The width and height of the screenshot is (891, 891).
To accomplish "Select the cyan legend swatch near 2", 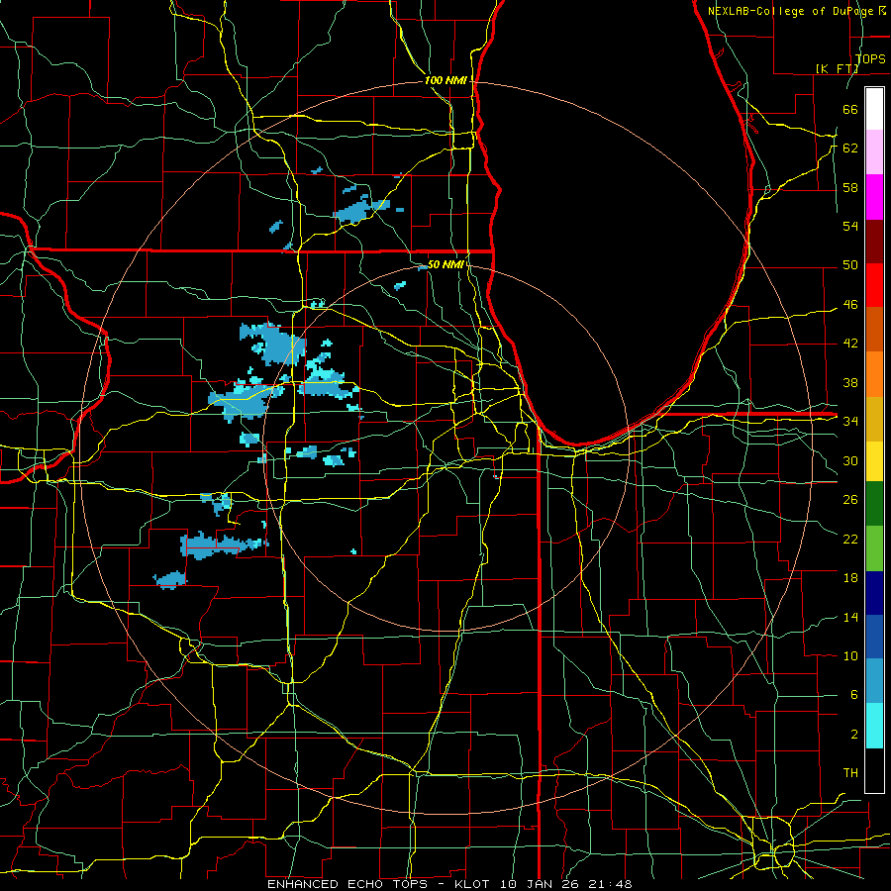I will click(874, 726).
